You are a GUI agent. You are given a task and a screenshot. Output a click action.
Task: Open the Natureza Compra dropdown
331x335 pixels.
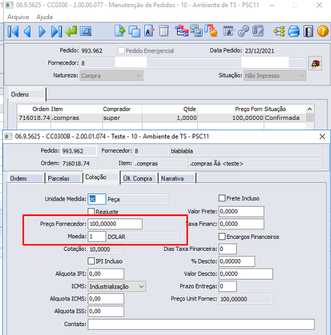(x=111, y=76)
